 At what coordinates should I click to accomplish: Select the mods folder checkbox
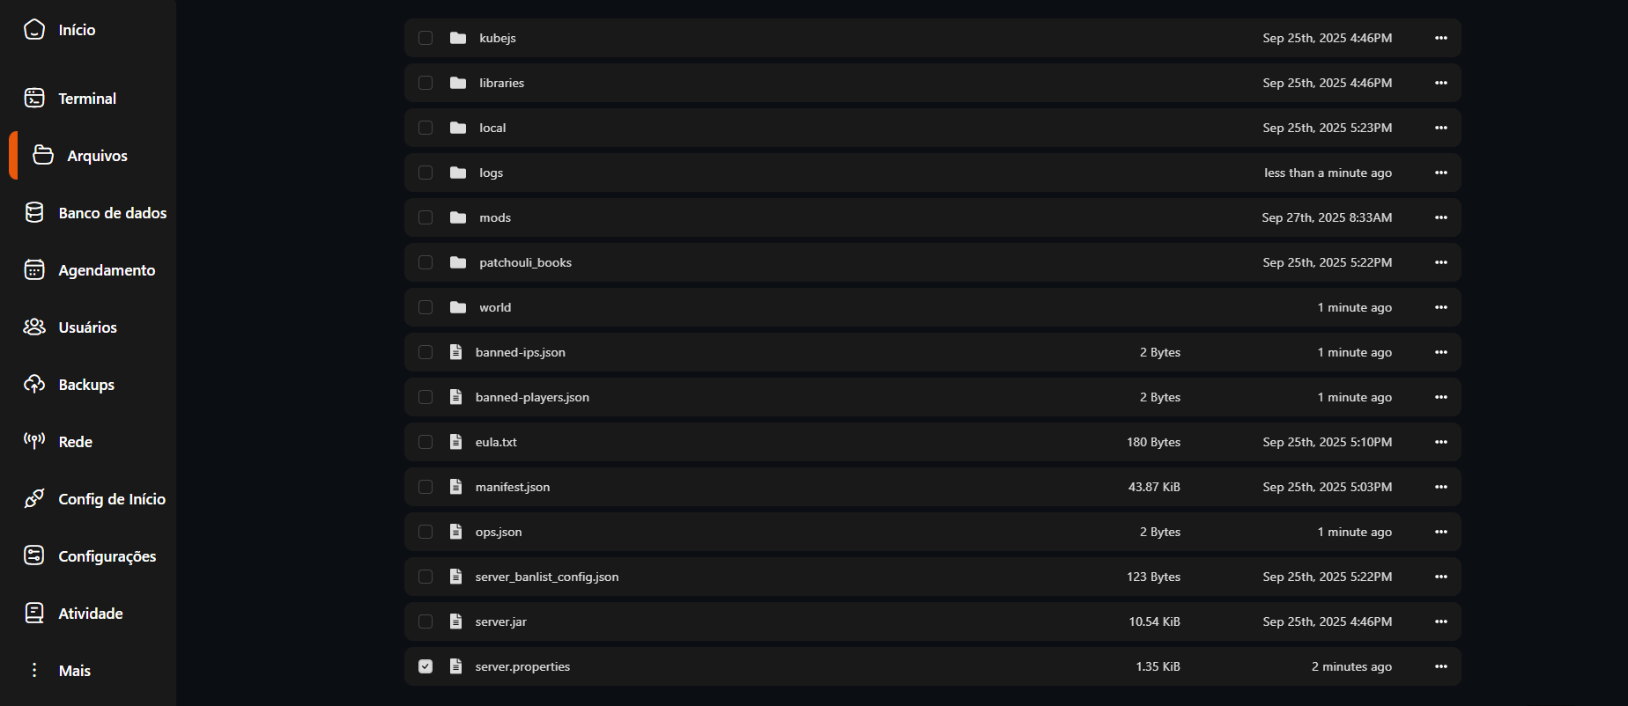(x=425, y=217)
